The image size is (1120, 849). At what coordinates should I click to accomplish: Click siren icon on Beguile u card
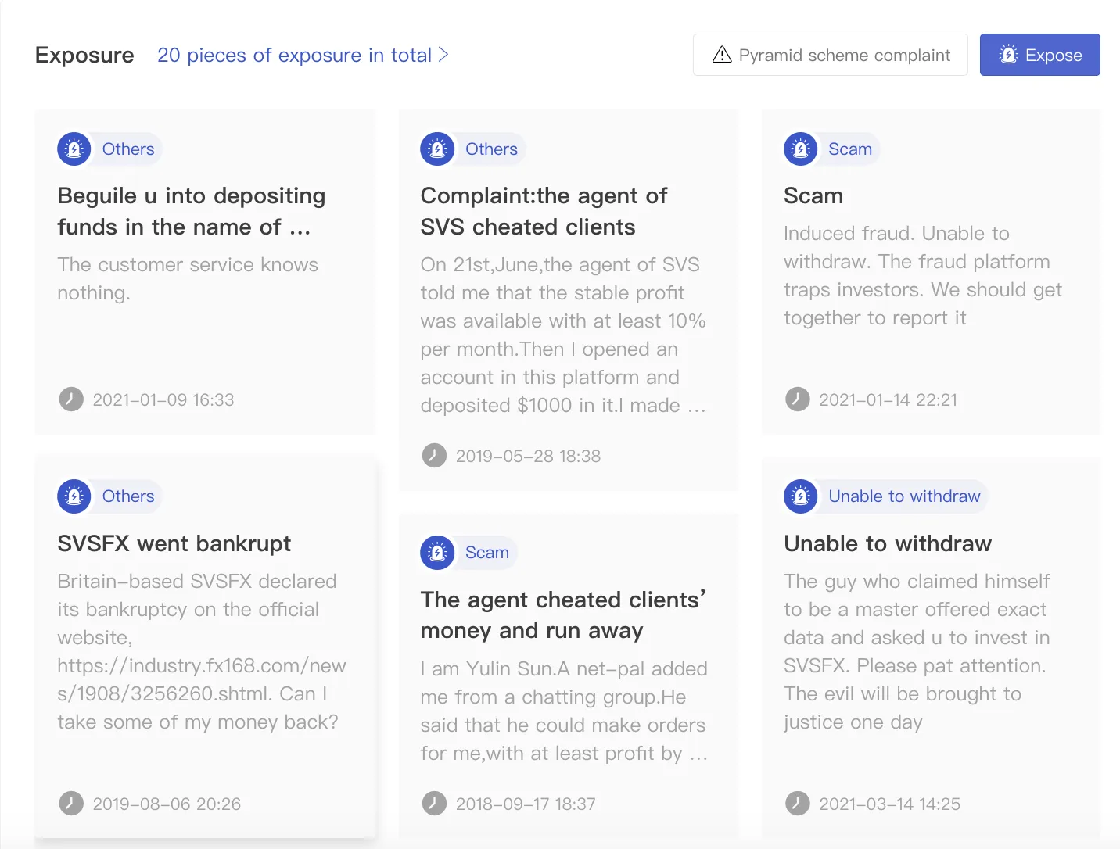(x=74, y=149)
